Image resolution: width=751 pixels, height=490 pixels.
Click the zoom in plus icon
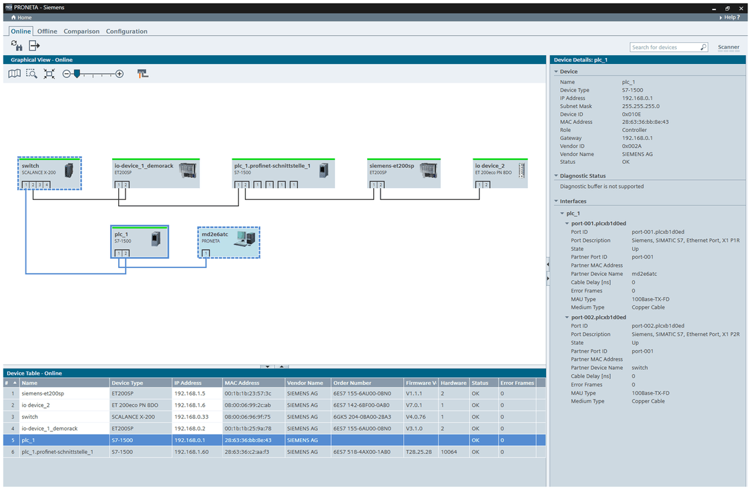119,74
